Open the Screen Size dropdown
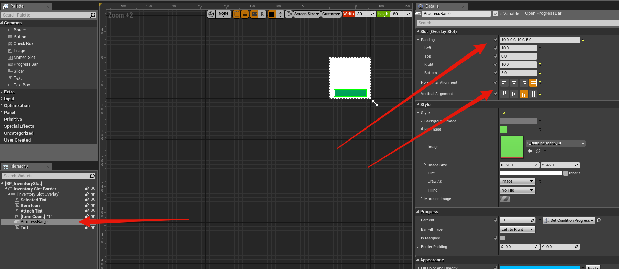The image size is (619, 269). click(307, 14)
